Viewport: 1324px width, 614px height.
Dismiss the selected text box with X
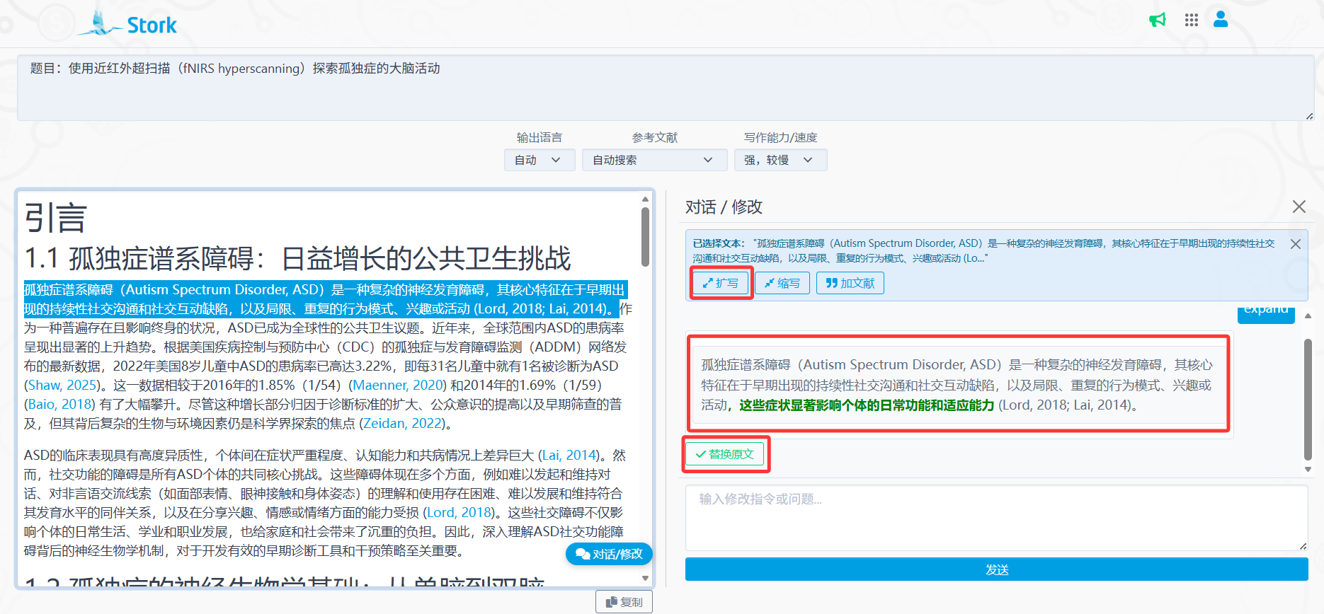[1296, 244]
